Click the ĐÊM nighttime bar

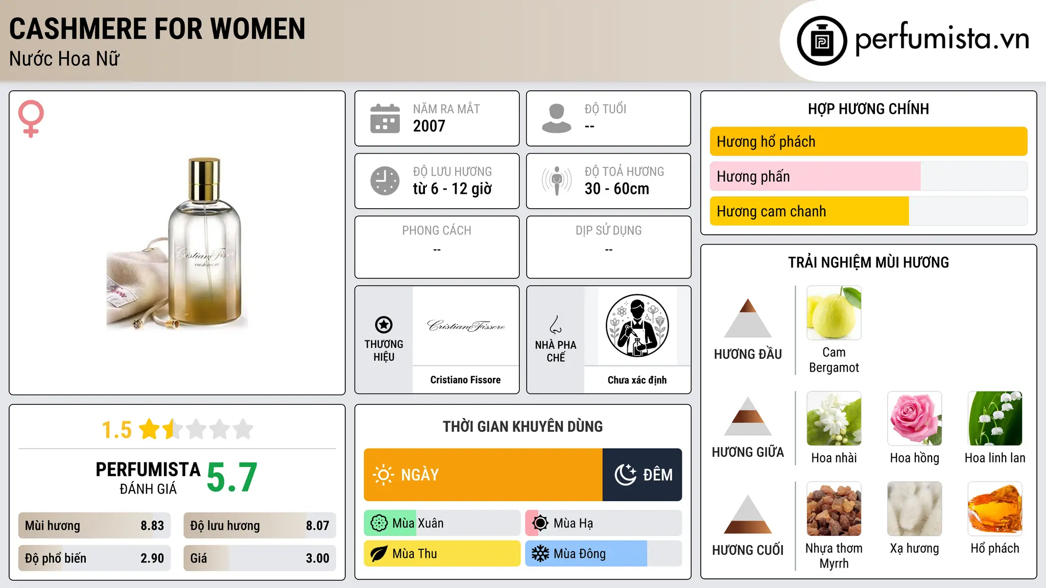click(x=642, y=475)
